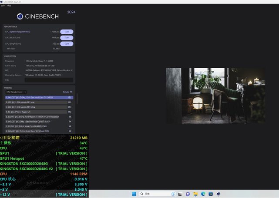Select the AMD Ryzen 7 5800X ranking entry
Screen dimensions: 279x198
coord(39,116)
